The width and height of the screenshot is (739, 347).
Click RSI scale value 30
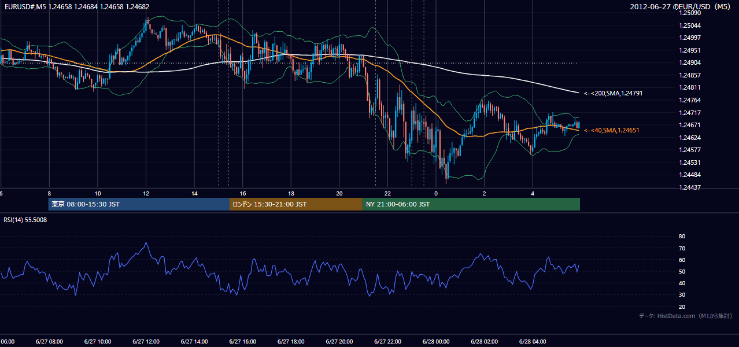click(x=682, y=294)
